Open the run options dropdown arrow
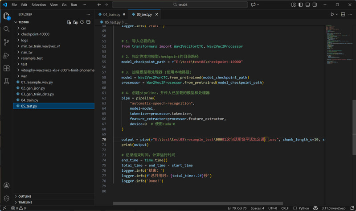This screenshot has height=211, width=356. (337, 14)
